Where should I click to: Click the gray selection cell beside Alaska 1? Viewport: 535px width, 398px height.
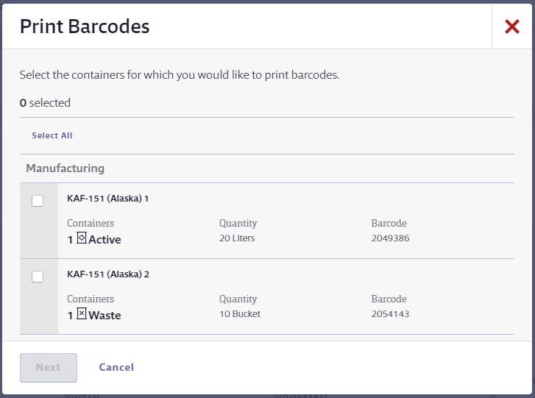(39, 221)
